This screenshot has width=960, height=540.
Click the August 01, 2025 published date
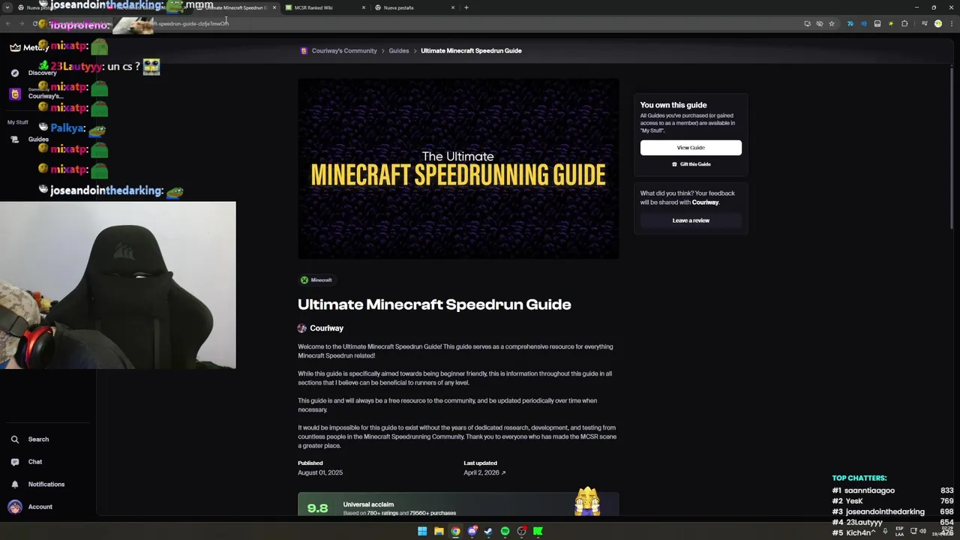point(320,472)
